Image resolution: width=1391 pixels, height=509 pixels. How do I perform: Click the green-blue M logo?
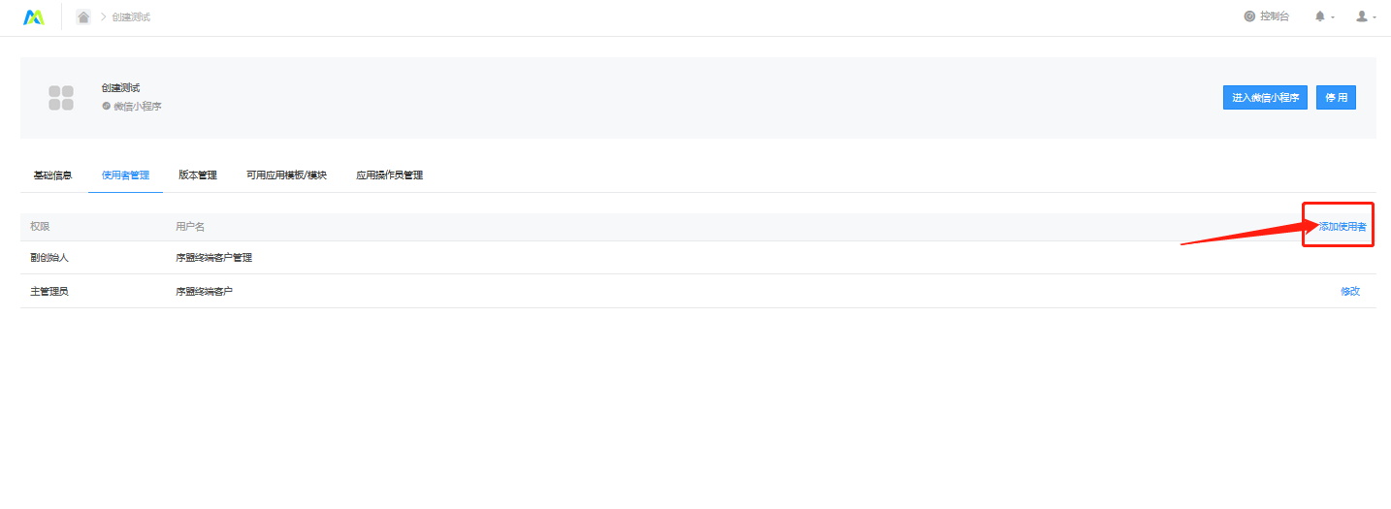(34, 16)
